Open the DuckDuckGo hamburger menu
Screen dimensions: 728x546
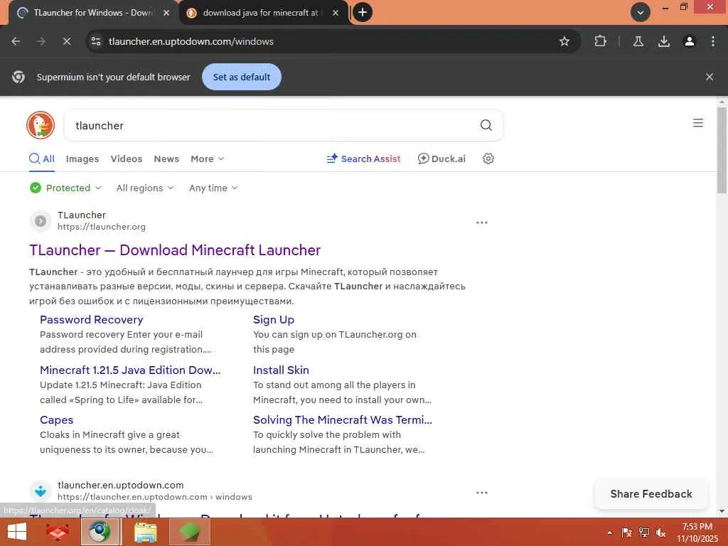[698, 123]
